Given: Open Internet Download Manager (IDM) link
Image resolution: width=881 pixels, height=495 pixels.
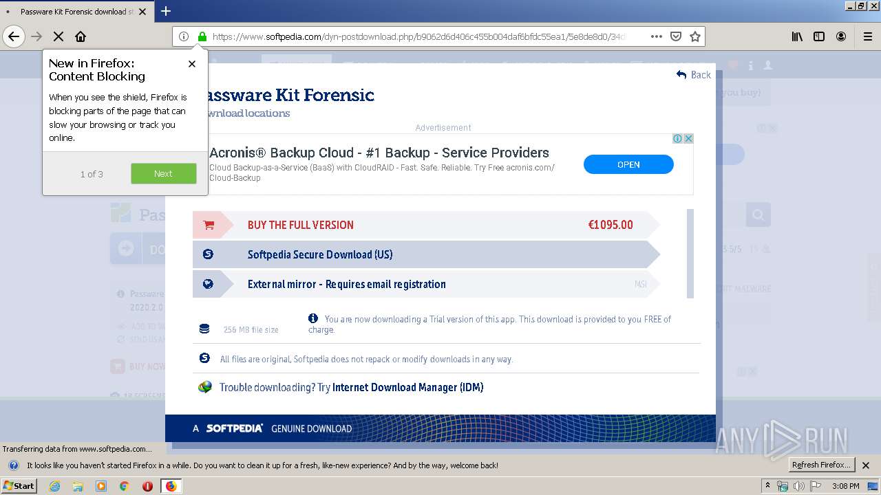Looking at the screenshot, I should point(407,387).
